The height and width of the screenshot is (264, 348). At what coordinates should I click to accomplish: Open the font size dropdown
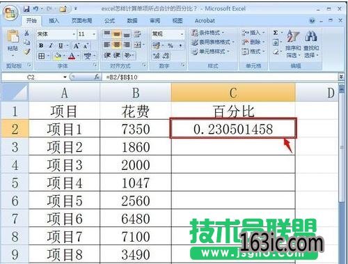click(94, 34)
